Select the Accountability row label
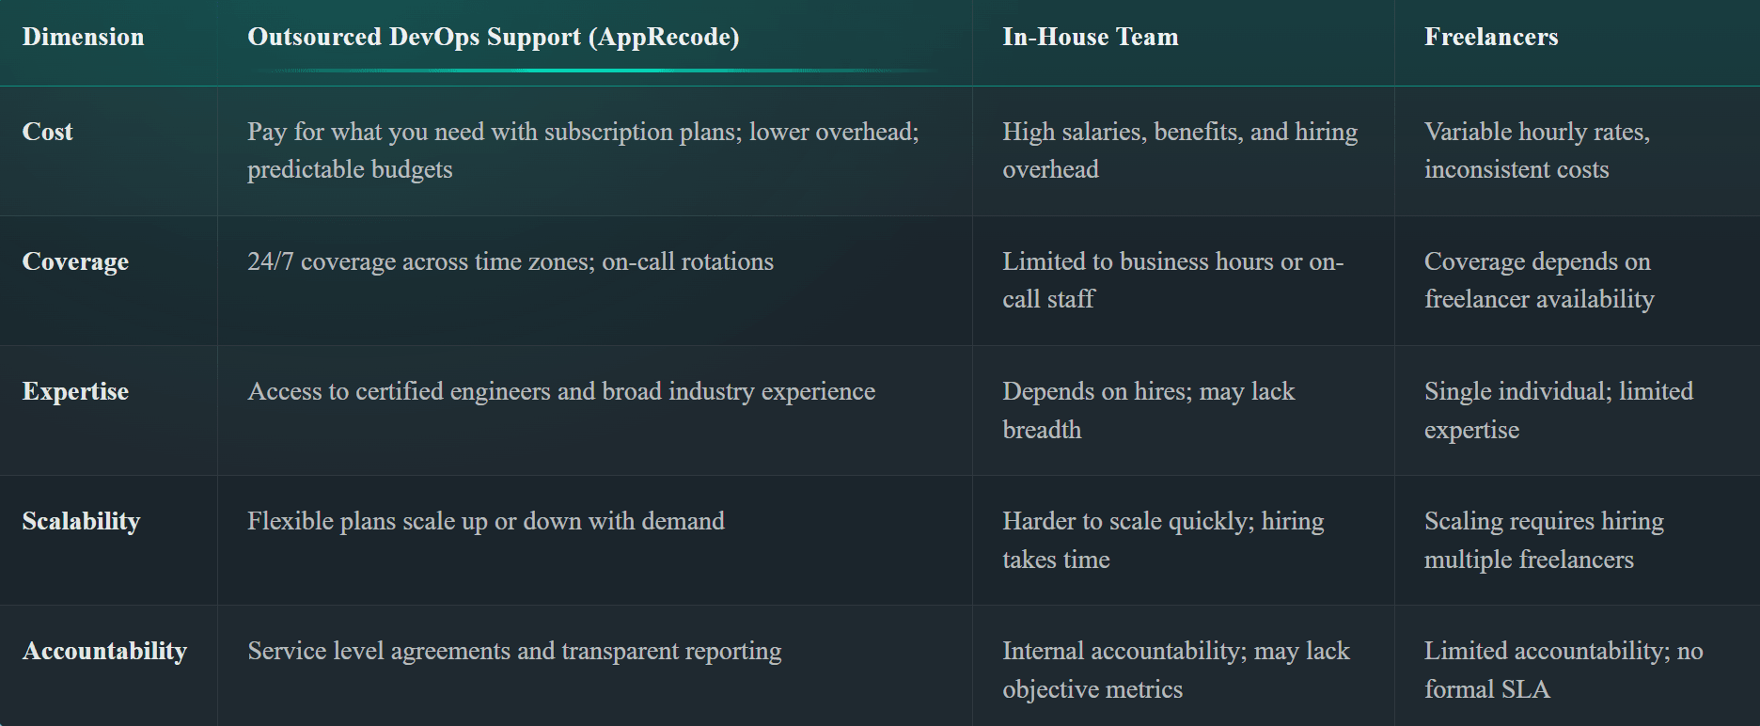This screenshot has width=1760, height=726. coord(104,651)
